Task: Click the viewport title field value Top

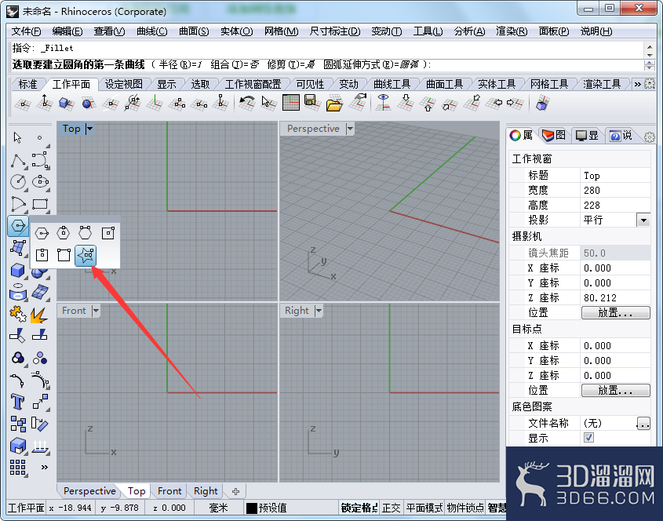Action: [615, 175]
